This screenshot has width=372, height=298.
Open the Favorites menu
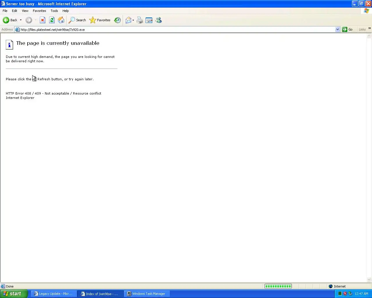[x=40, y=11]
